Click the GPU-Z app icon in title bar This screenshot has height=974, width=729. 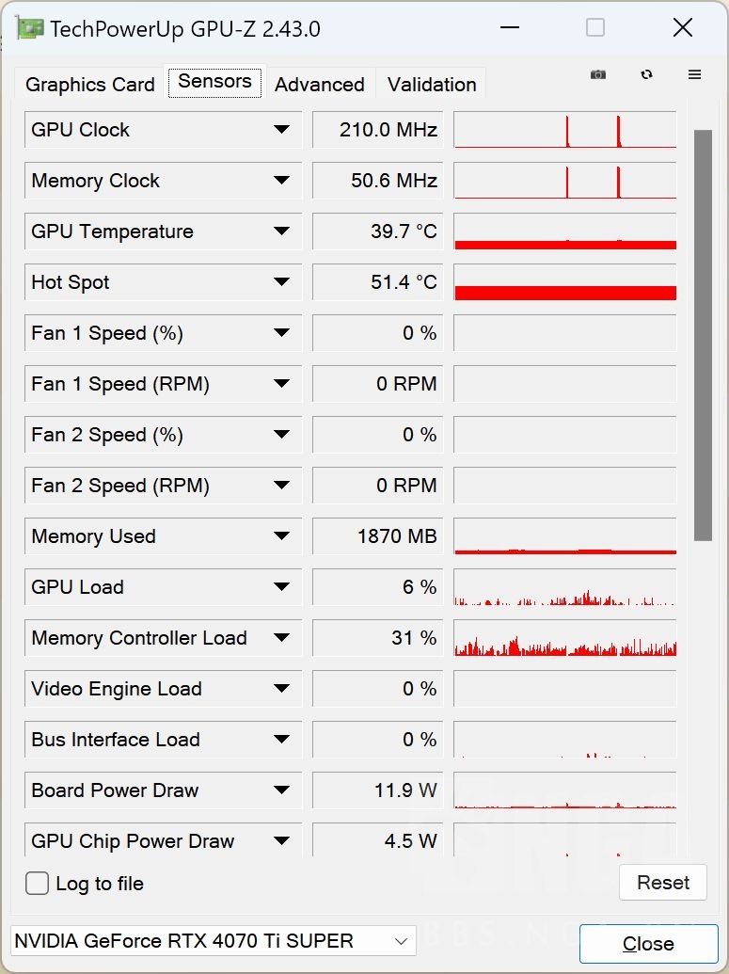point(30,28)
